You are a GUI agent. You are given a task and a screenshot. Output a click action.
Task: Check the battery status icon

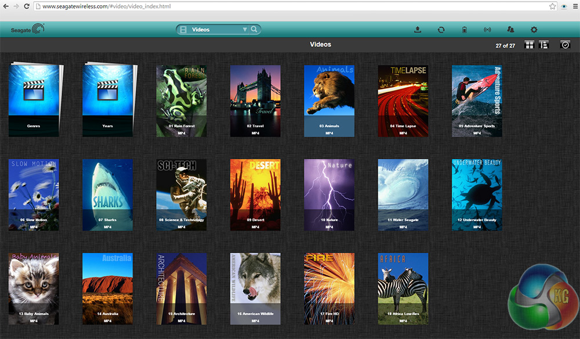pyautogui.click(x=464, y=30)
